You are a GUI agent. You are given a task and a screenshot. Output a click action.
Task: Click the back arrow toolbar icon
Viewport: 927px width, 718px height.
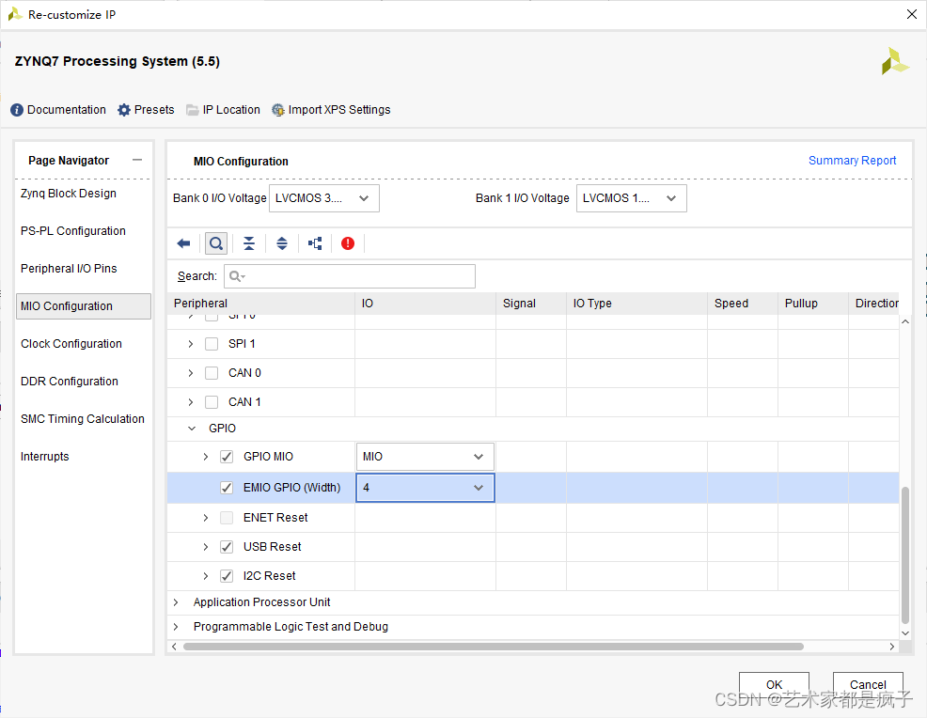click(184, 243)
